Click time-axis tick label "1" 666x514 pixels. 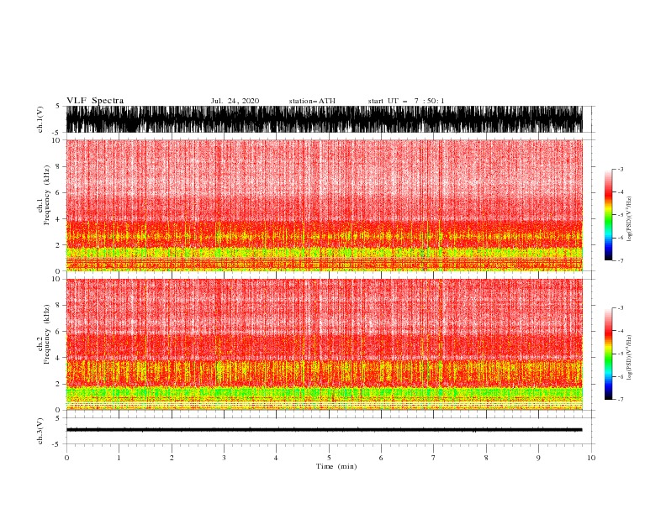click(x=119, y=458)
